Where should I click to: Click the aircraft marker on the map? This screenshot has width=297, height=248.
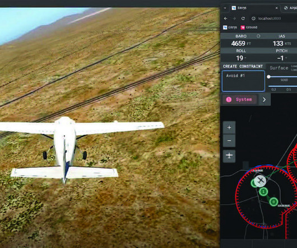(260, 181)
